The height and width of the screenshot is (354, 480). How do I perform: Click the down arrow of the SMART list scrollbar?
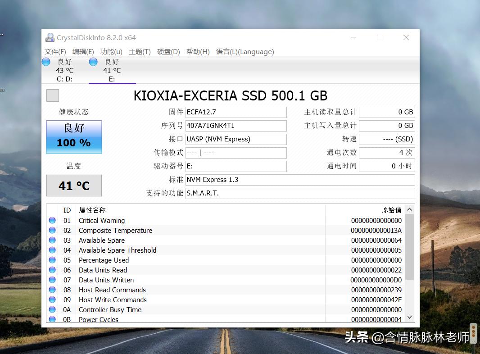point(410,317)
